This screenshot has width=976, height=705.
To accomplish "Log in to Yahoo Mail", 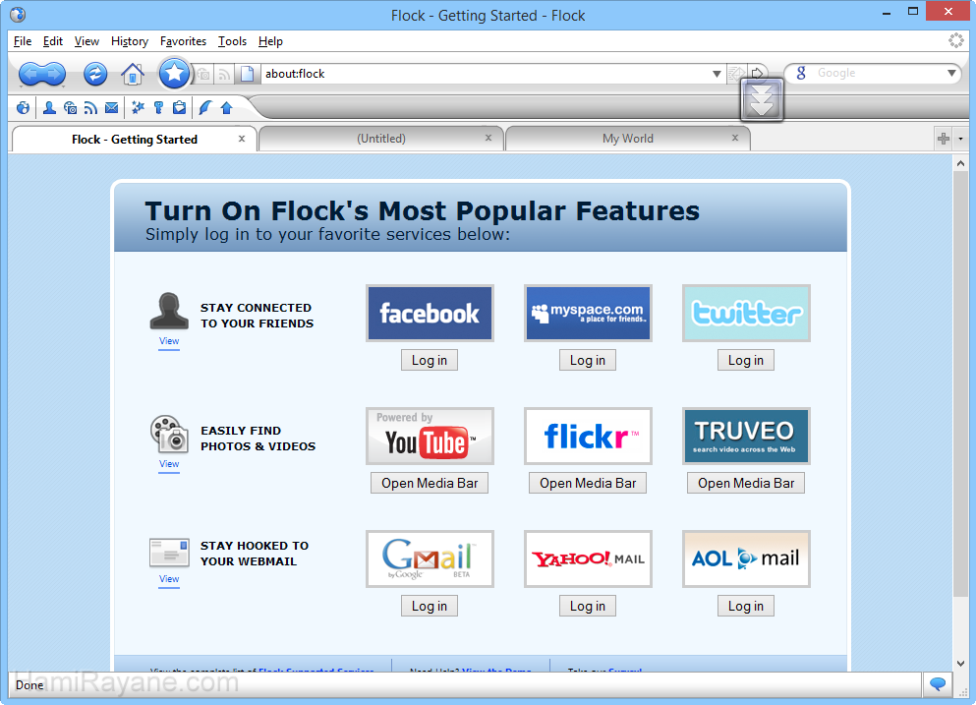I will (588, 606).
